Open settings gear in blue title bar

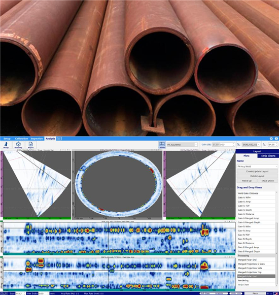tap(271, 139)
